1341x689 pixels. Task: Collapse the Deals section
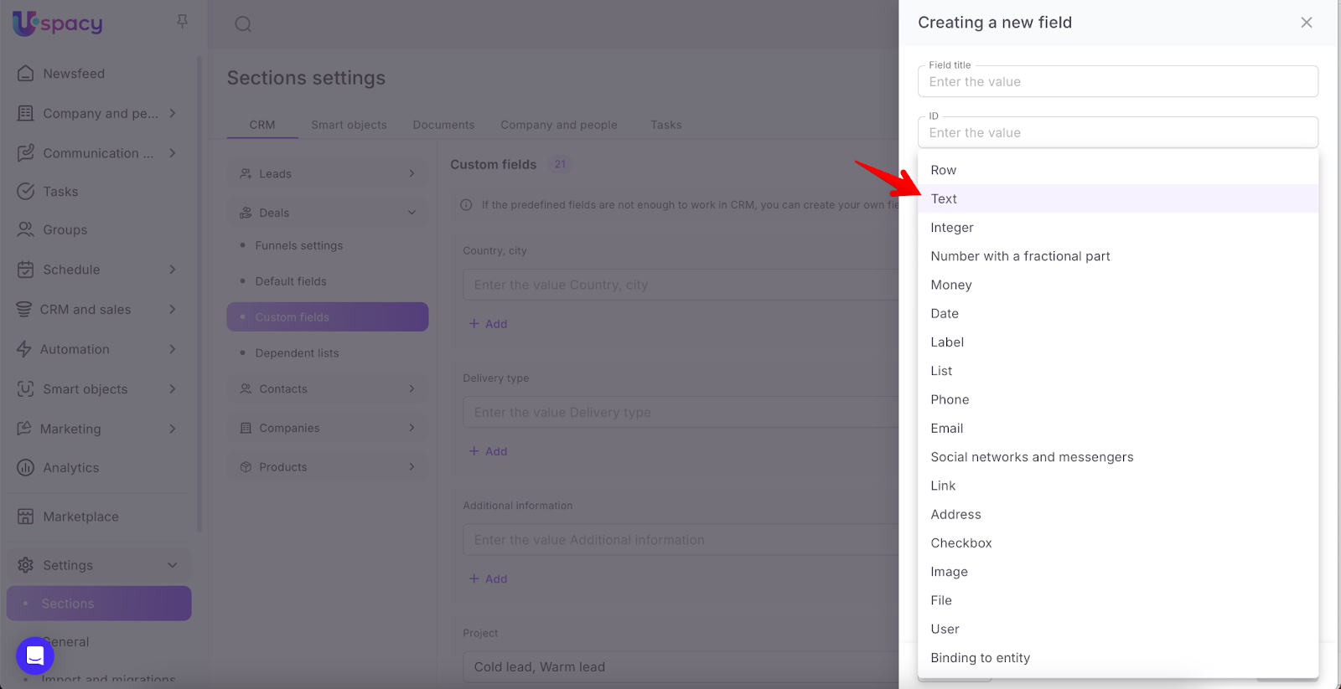click(412, 213)
